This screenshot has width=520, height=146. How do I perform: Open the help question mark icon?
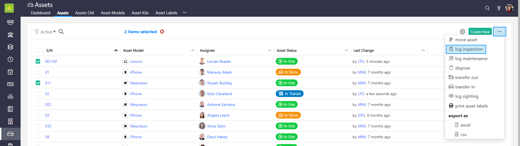(499, 8)
